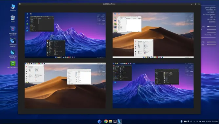
Task: Click the date and time clock in the tray
Action: pyautogui.click(x=210, y=121)
